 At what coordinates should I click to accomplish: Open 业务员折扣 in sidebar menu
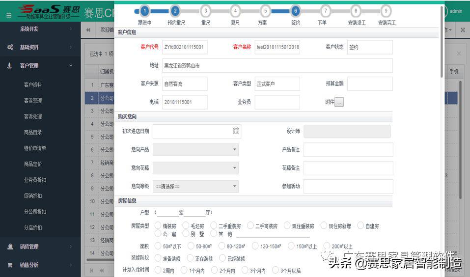tap(35, 180)
